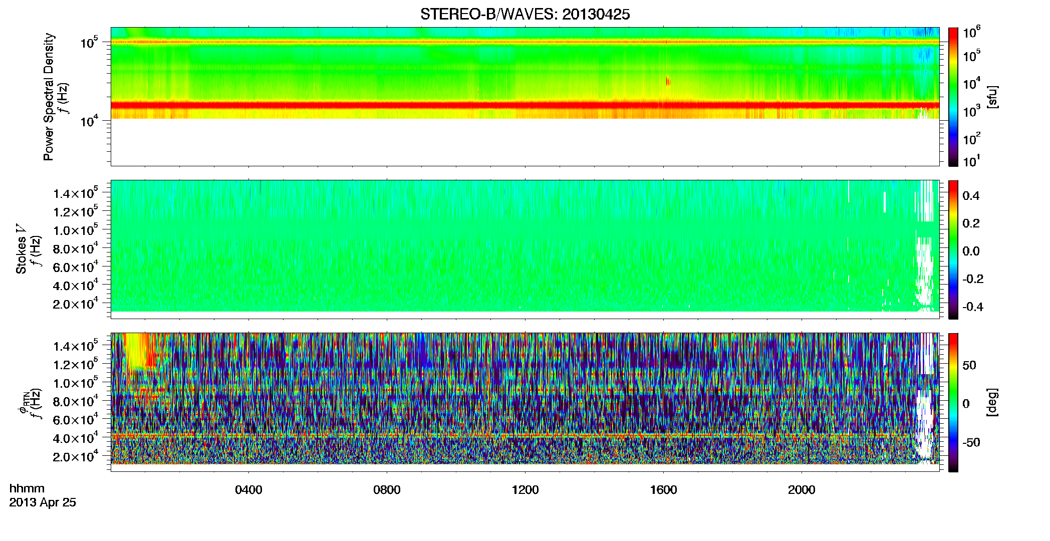This screenshot has width=1050, height=541.
Task: Click the STEREO-B/WAVES: 20130425 title
Action: point(524,15)
